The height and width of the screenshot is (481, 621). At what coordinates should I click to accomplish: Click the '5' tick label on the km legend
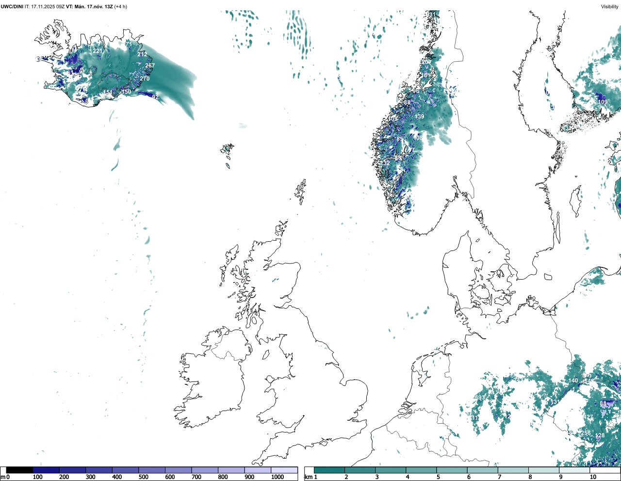[438, 477]
